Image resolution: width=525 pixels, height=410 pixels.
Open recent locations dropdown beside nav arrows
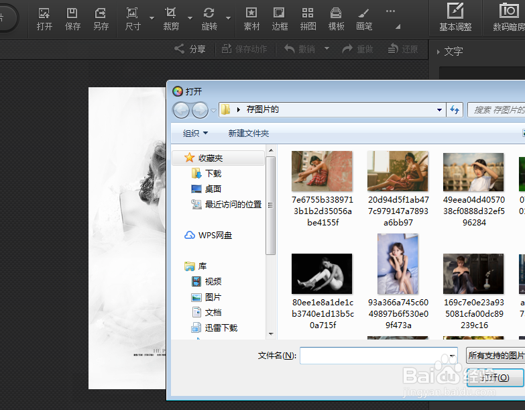pyautogui.click(x=213, y=110)
